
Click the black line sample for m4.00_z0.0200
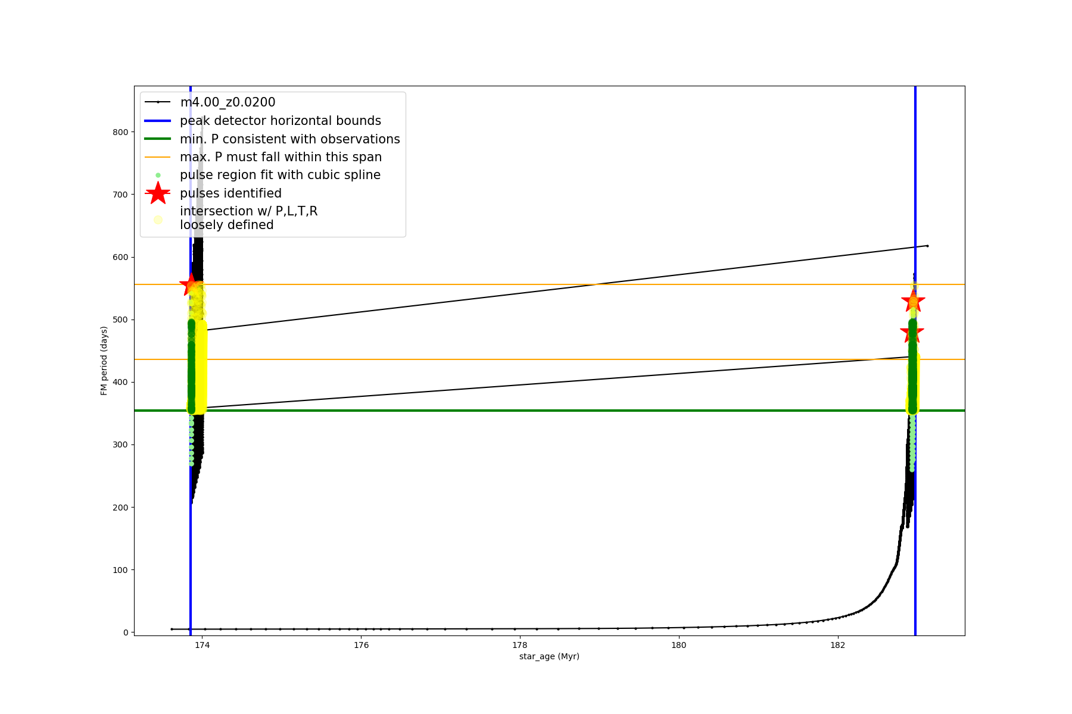pos(158,102)
